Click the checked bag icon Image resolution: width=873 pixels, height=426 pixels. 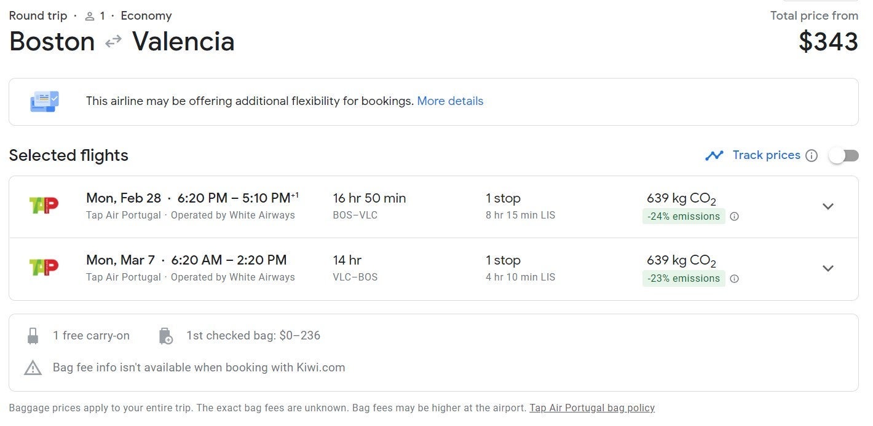165,336
